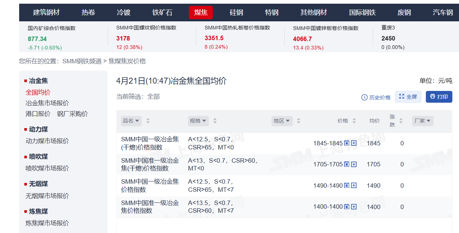The image size is (459, 233).
Task: Click the 动力煤 sidebar heading
Action: (x=38, y=129)
